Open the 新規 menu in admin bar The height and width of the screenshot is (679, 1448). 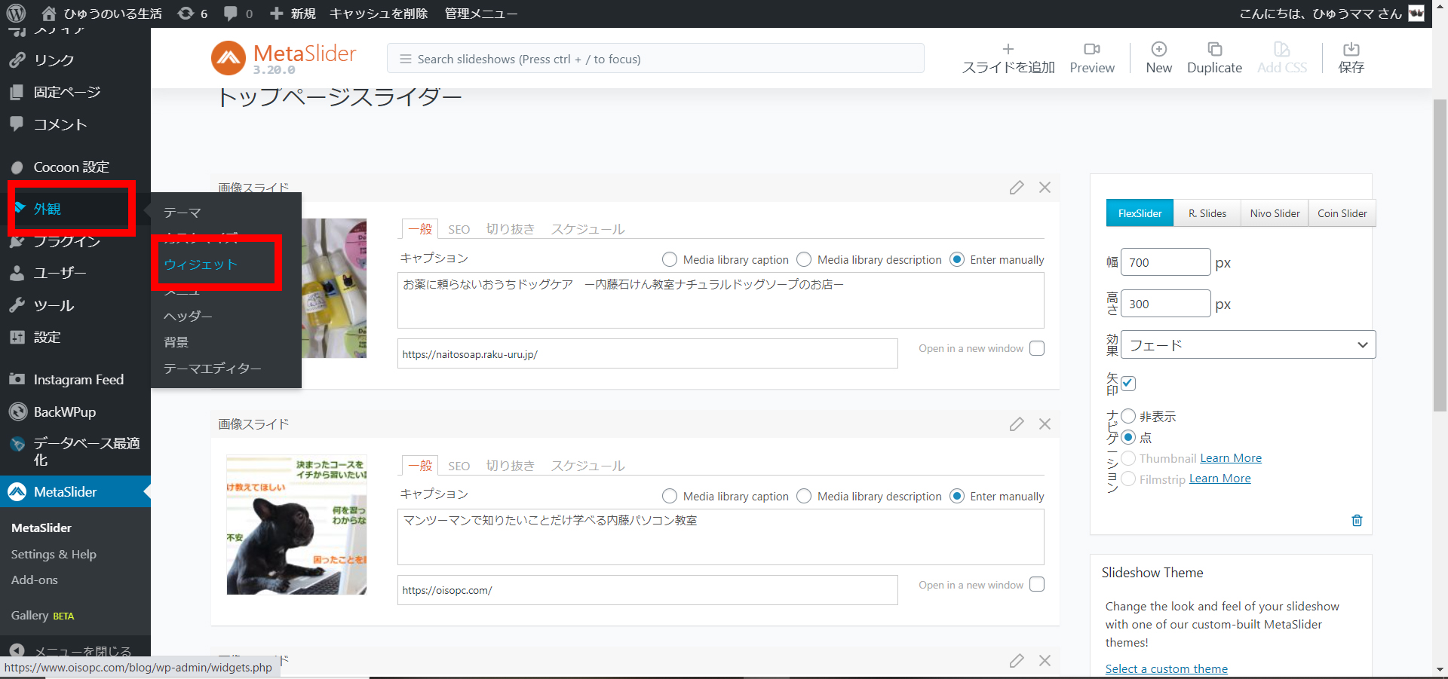[x=293, y=14]
